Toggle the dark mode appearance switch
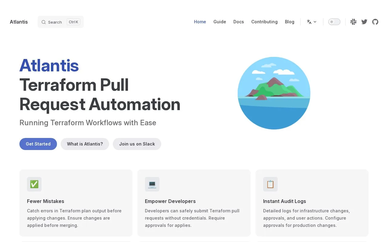Screen dimensions: 388x242 point(334,22)
